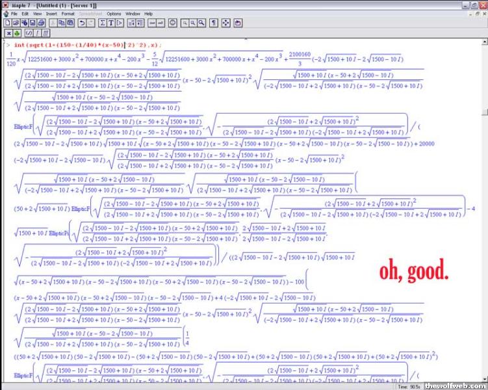This screenshot has width=488, height=390.
Task: Insert text with the T icon
Action: [x=111, y=23]
